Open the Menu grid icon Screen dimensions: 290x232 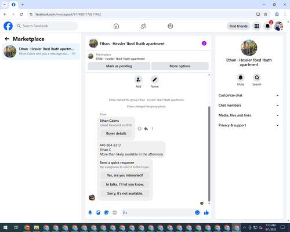click(256, 26)
